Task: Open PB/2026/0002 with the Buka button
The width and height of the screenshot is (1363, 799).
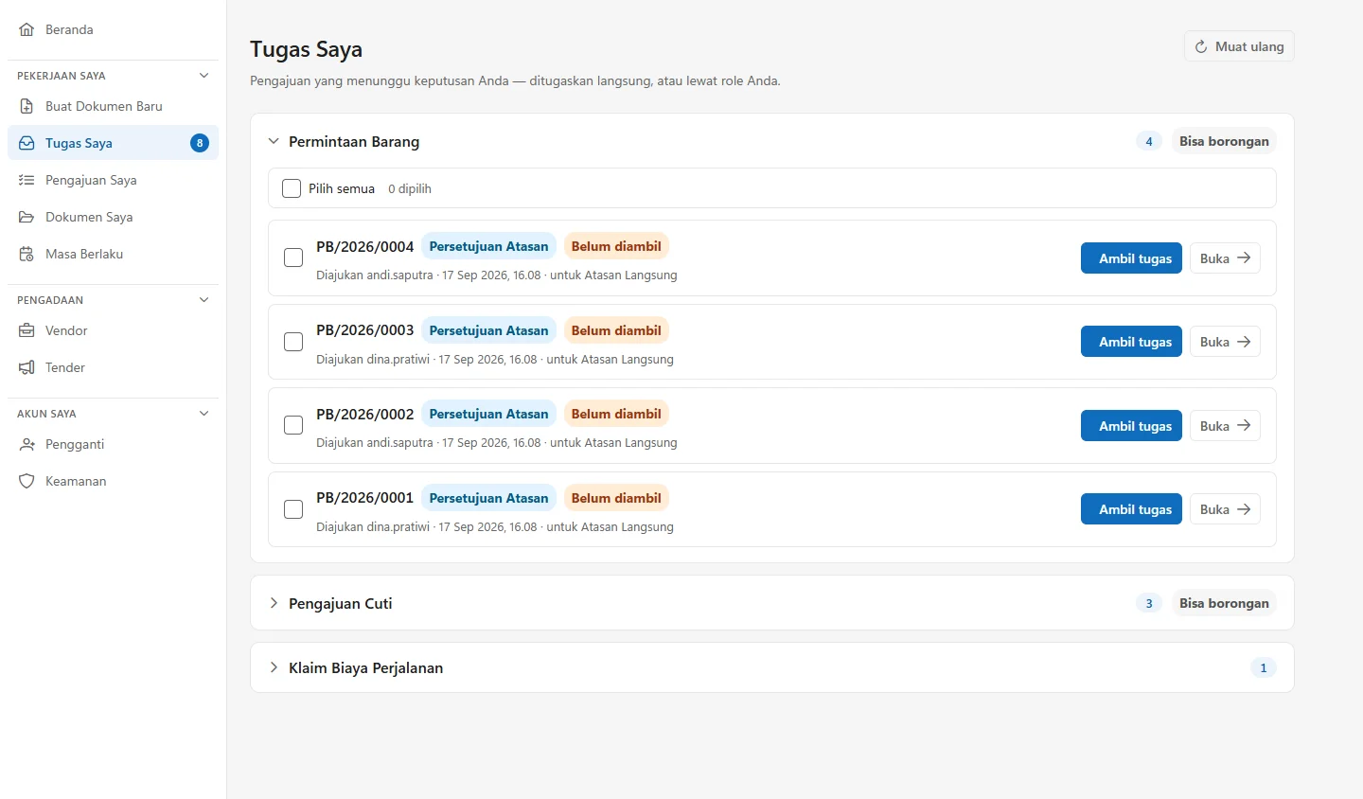Action: 1225,425
